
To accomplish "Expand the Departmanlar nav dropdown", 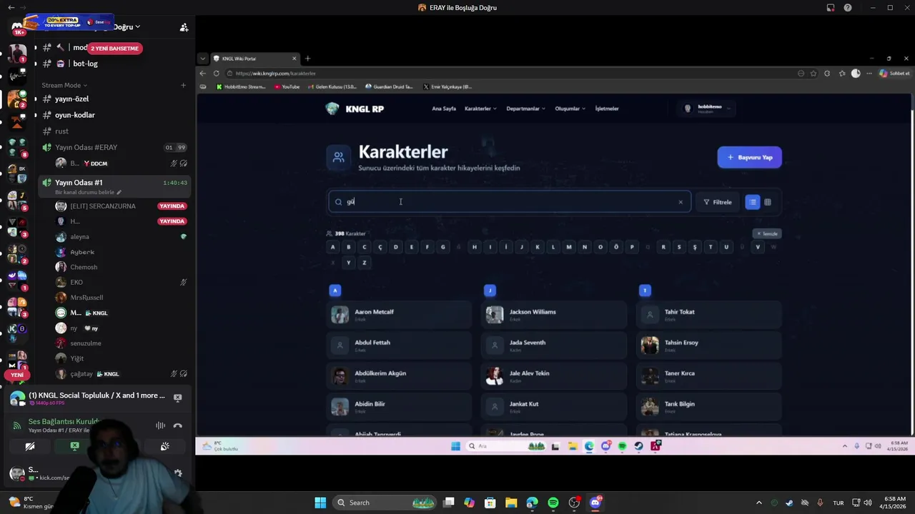I will (x=525, y=109).
